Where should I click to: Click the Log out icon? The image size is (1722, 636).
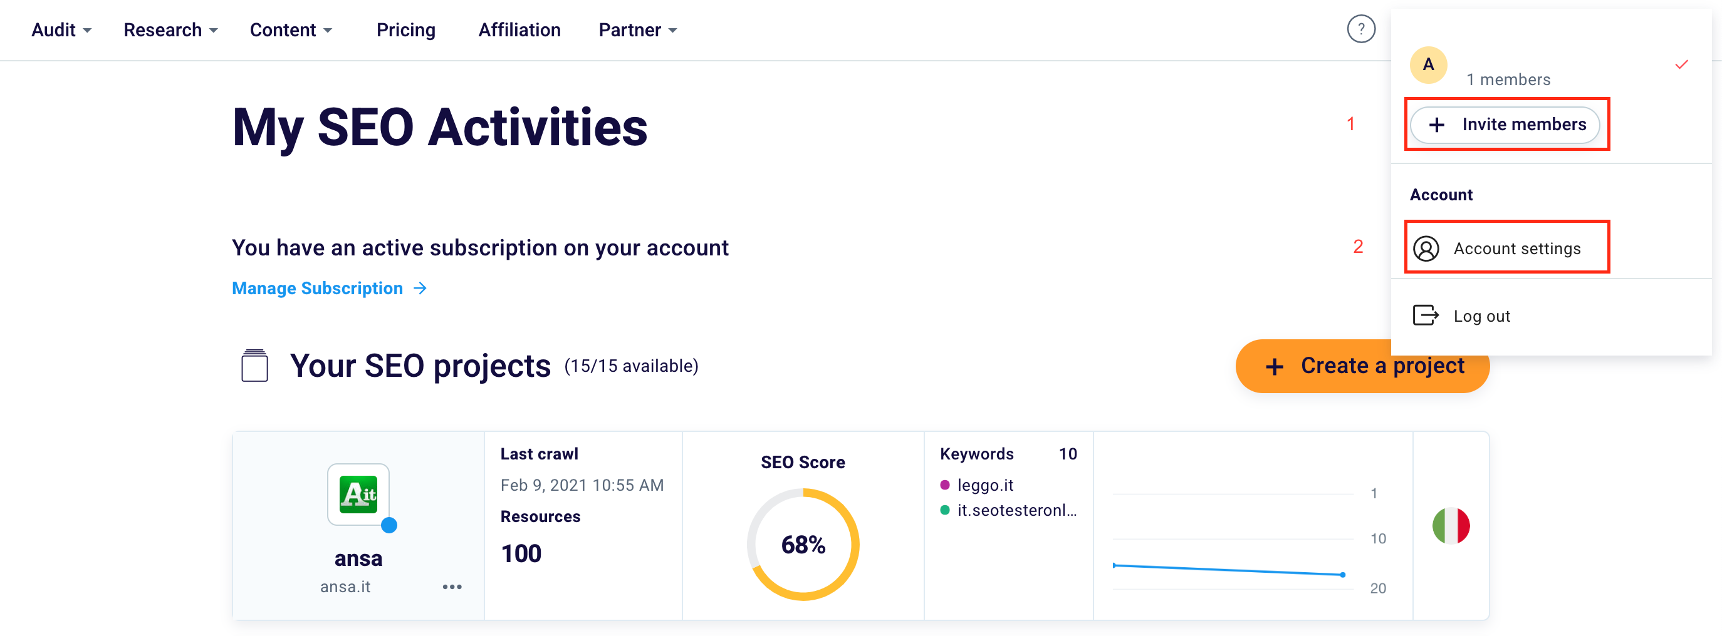(1425, 315)
